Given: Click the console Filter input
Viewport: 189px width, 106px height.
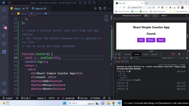Looking at the screenshot, I should [148, 58].
